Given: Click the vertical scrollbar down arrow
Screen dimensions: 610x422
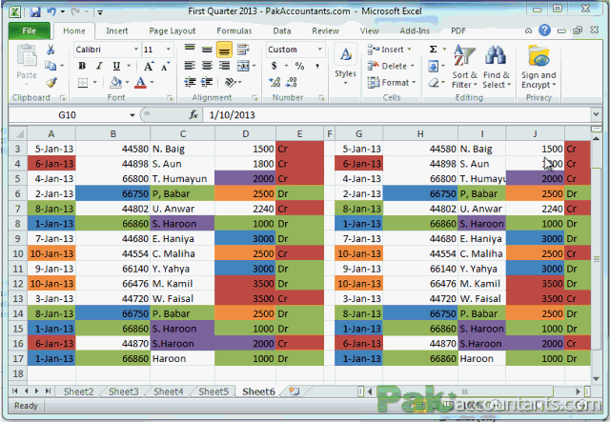Looking at the screenshot, I should tap(596, 379).
